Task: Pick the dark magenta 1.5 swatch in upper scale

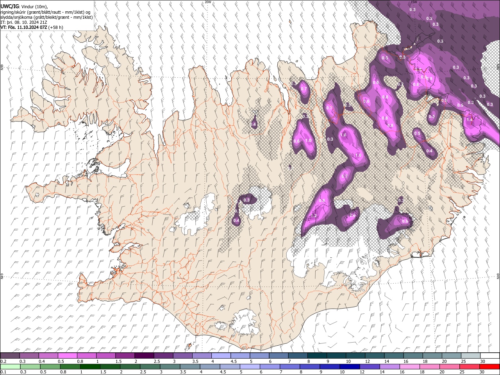Action: [125, 356]
